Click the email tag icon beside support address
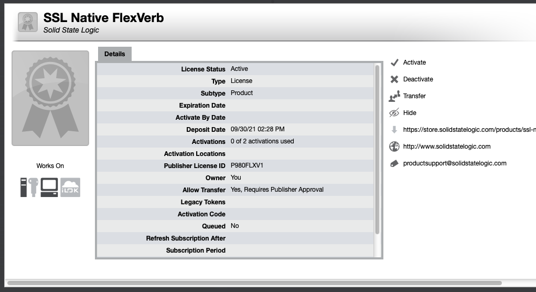 [x=394, y=164]
